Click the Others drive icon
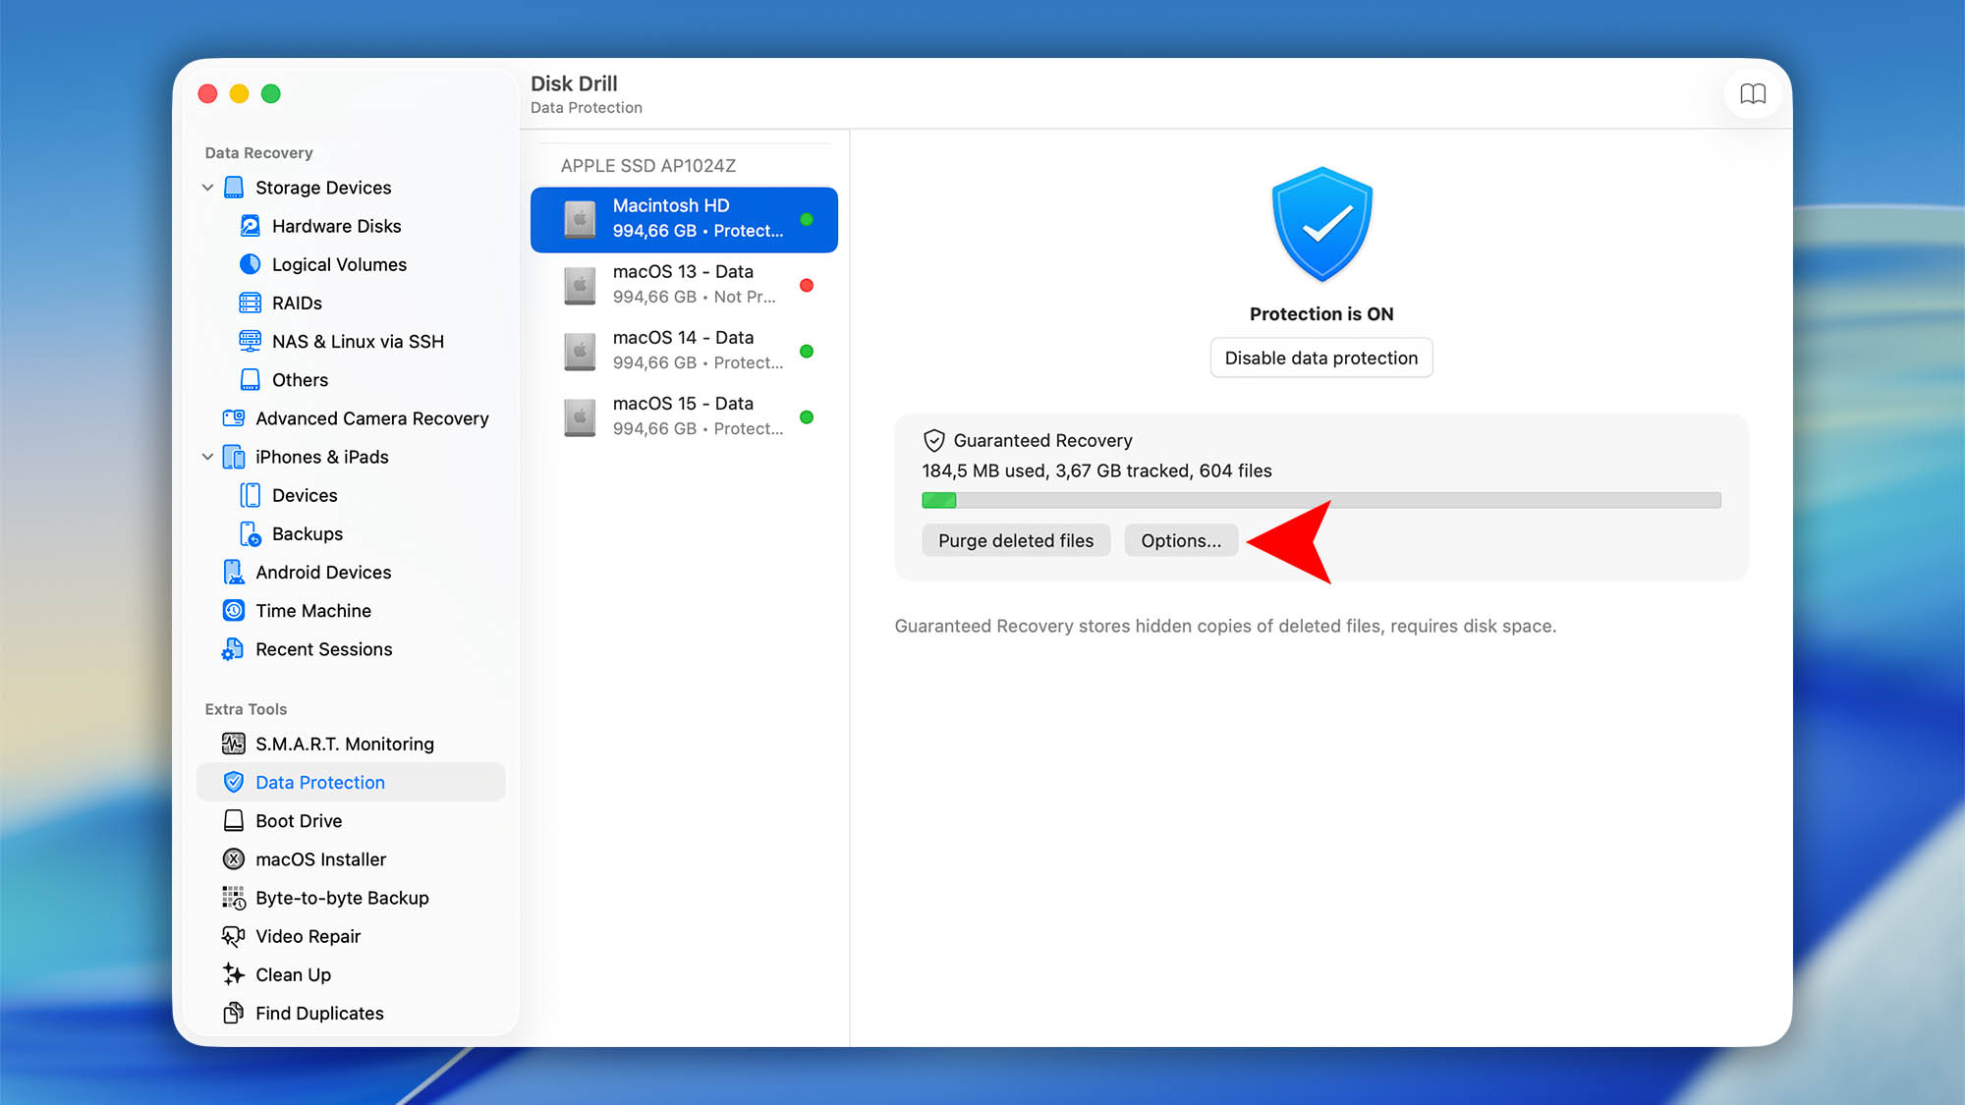This screenshot has height=1105, width=1965. [x=251, y=379]
